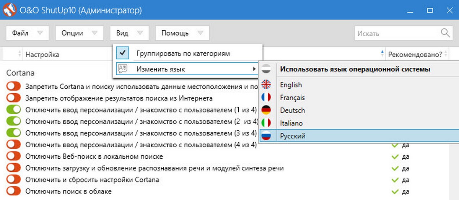Image resolution: width=459 pixels, height=200 pixels.
Task: Close the O&O ShutUp10 window
Action: click(449, 10)
